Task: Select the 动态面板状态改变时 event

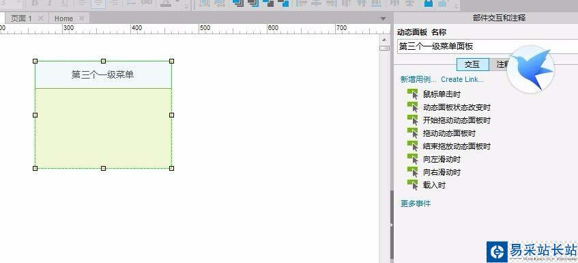Action: click(x=457, y=107)
